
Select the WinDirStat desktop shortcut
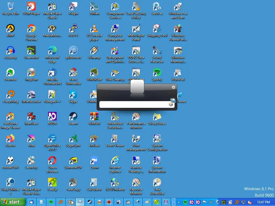click(94, 75)
